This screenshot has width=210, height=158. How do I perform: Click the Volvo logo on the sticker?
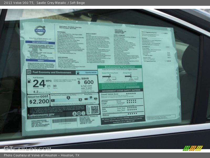pos(40,30)
